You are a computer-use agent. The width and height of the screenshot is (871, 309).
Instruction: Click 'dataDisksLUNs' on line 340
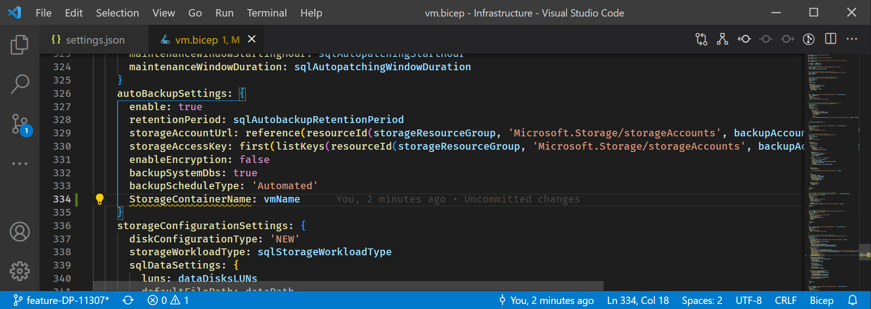(218, 279)
